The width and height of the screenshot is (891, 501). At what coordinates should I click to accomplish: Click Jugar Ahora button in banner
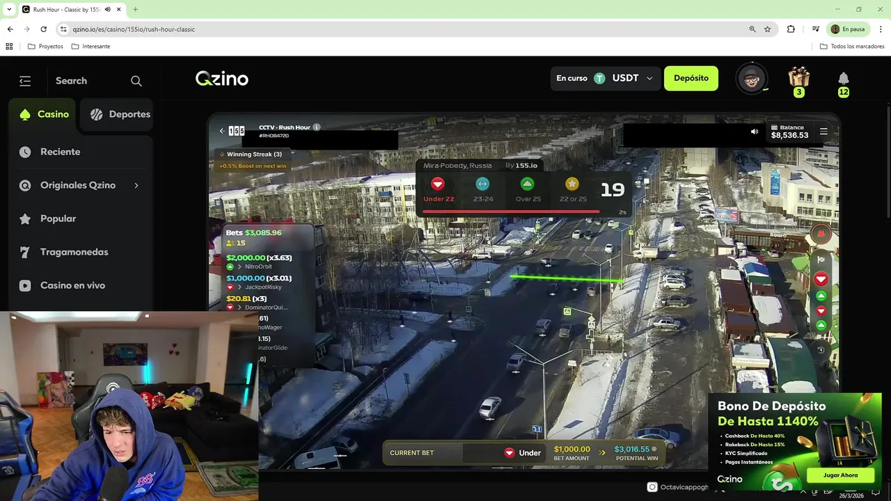(x=840, y=475)
